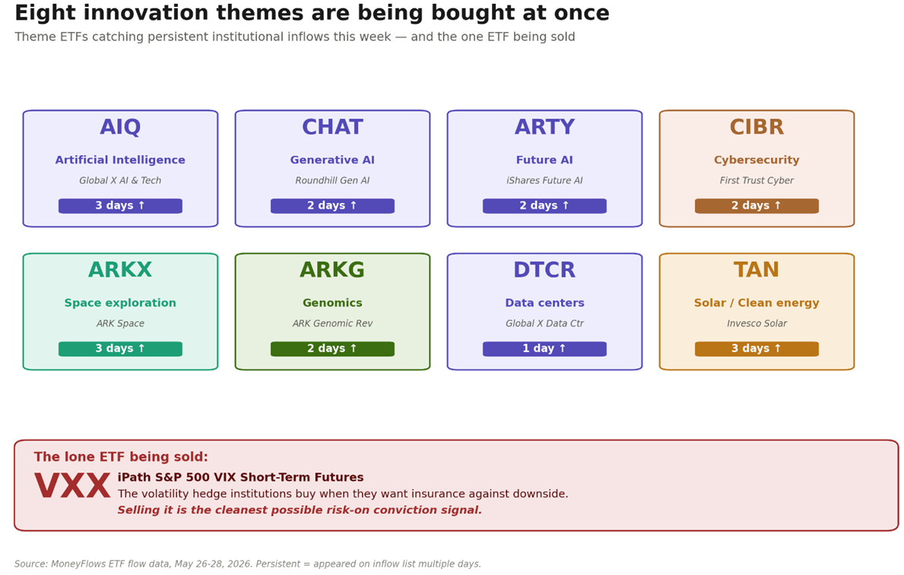Click the CIBR ticker heading
Image resolution: width=904 pixels, height=575 pixels.
[757, 127]
